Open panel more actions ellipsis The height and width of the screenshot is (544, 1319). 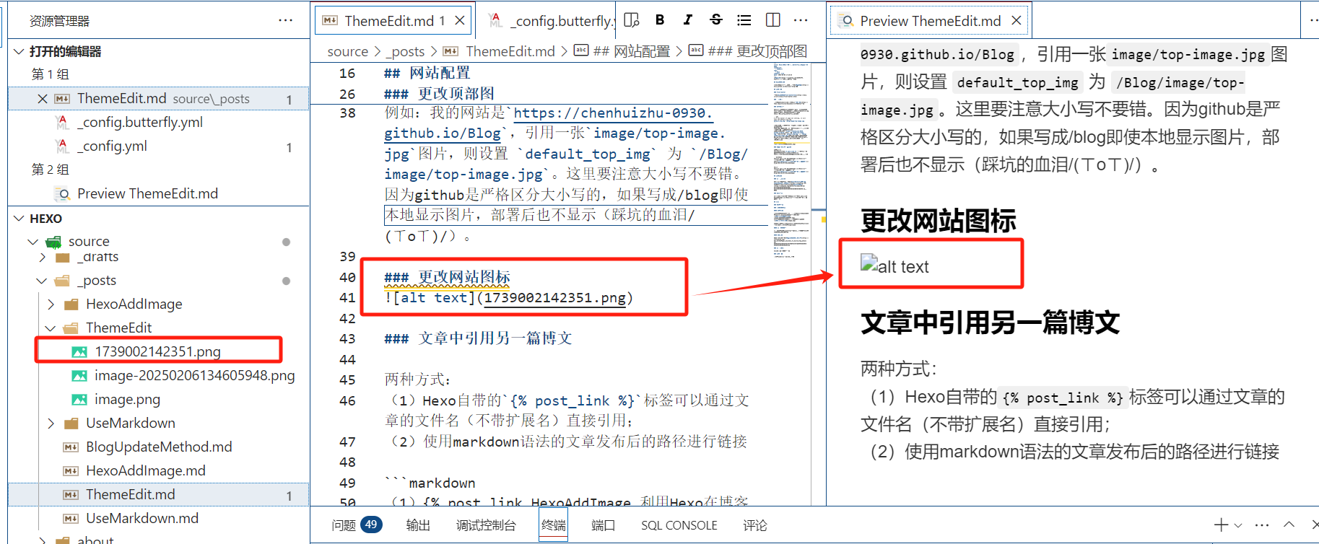coord(1262,525)
